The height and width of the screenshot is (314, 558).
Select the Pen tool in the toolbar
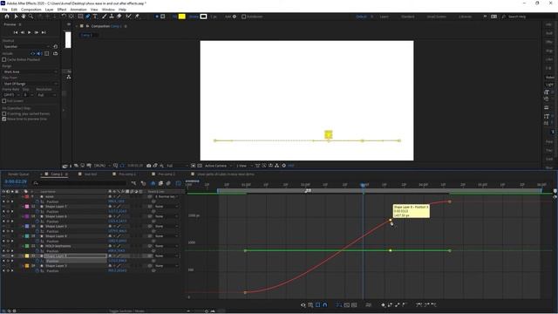[x=88, y=17]
